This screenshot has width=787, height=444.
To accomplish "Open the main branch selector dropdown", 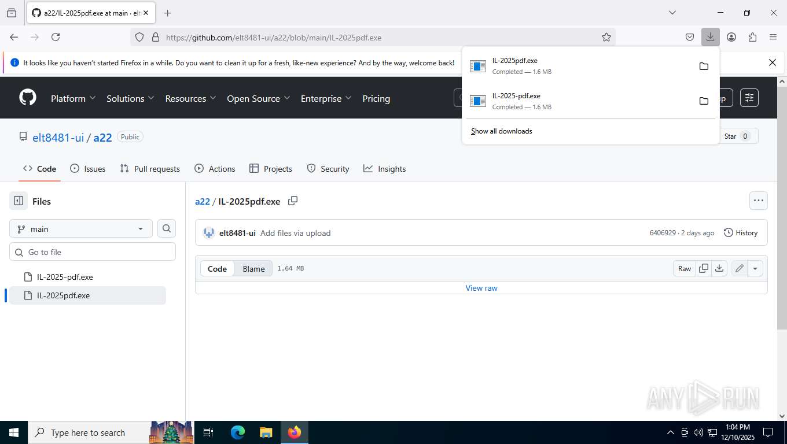I will 81,228.
